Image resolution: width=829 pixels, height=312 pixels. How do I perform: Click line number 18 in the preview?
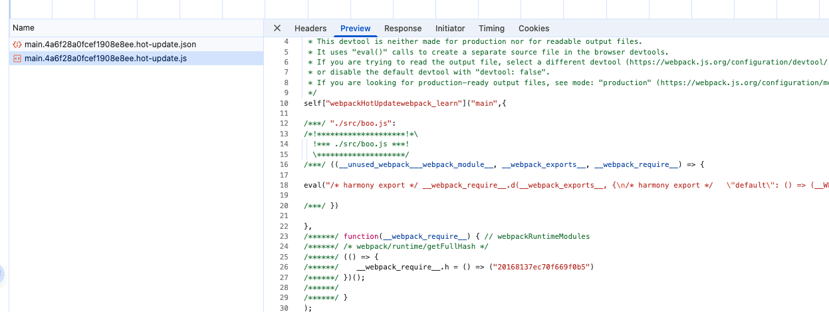pos(284,186)
